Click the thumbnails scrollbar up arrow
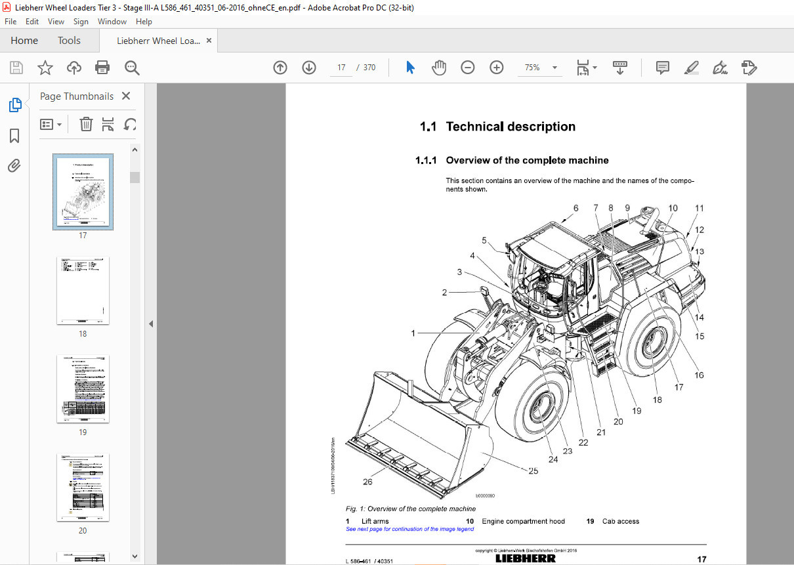Image resolution: width=794 pixels, height=565 pixels. pos(135,150)
